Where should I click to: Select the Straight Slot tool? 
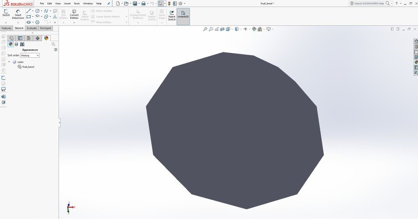point(28,22)
